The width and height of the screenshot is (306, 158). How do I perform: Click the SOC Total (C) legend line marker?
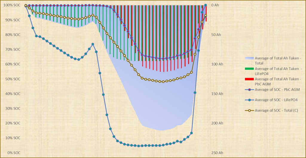tap(249, 110)
